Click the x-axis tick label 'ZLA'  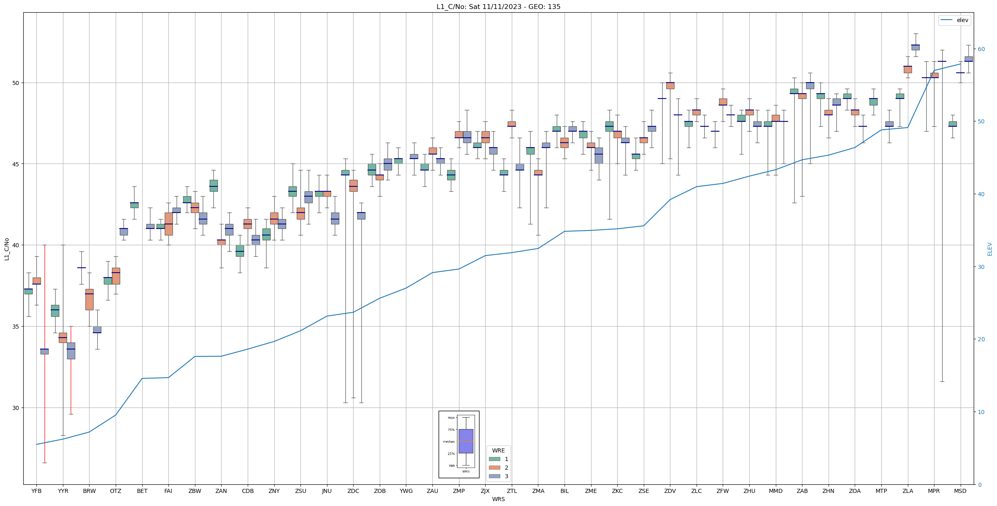[908, 491]
